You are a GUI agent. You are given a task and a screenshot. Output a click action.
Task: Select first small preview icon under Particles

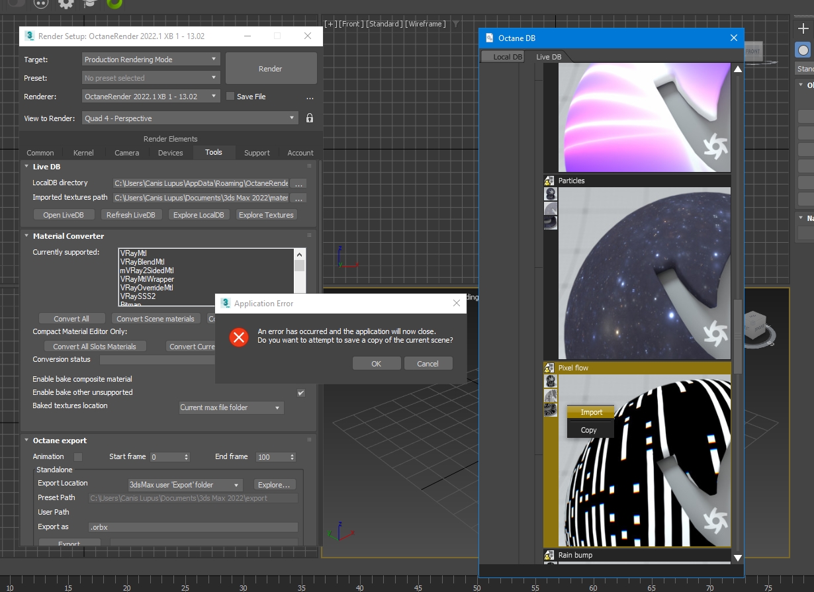point(551,194)
